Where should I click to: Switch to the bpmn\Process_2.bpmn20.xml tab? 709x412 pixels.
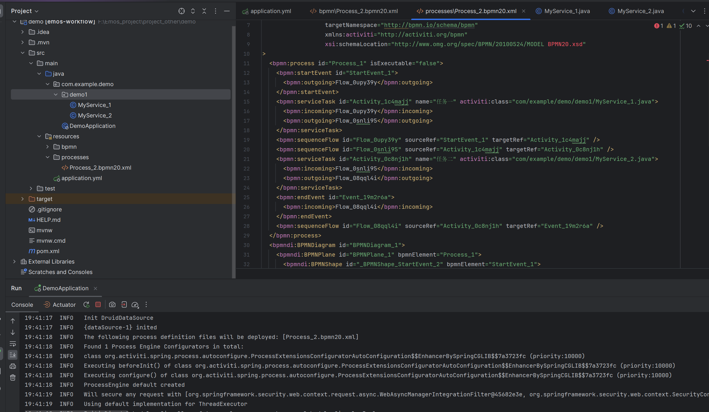pos(354,11)
